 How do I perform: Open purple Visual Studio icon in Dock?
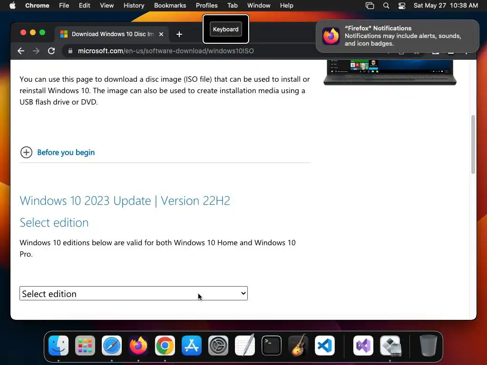(x=363, y=345)
